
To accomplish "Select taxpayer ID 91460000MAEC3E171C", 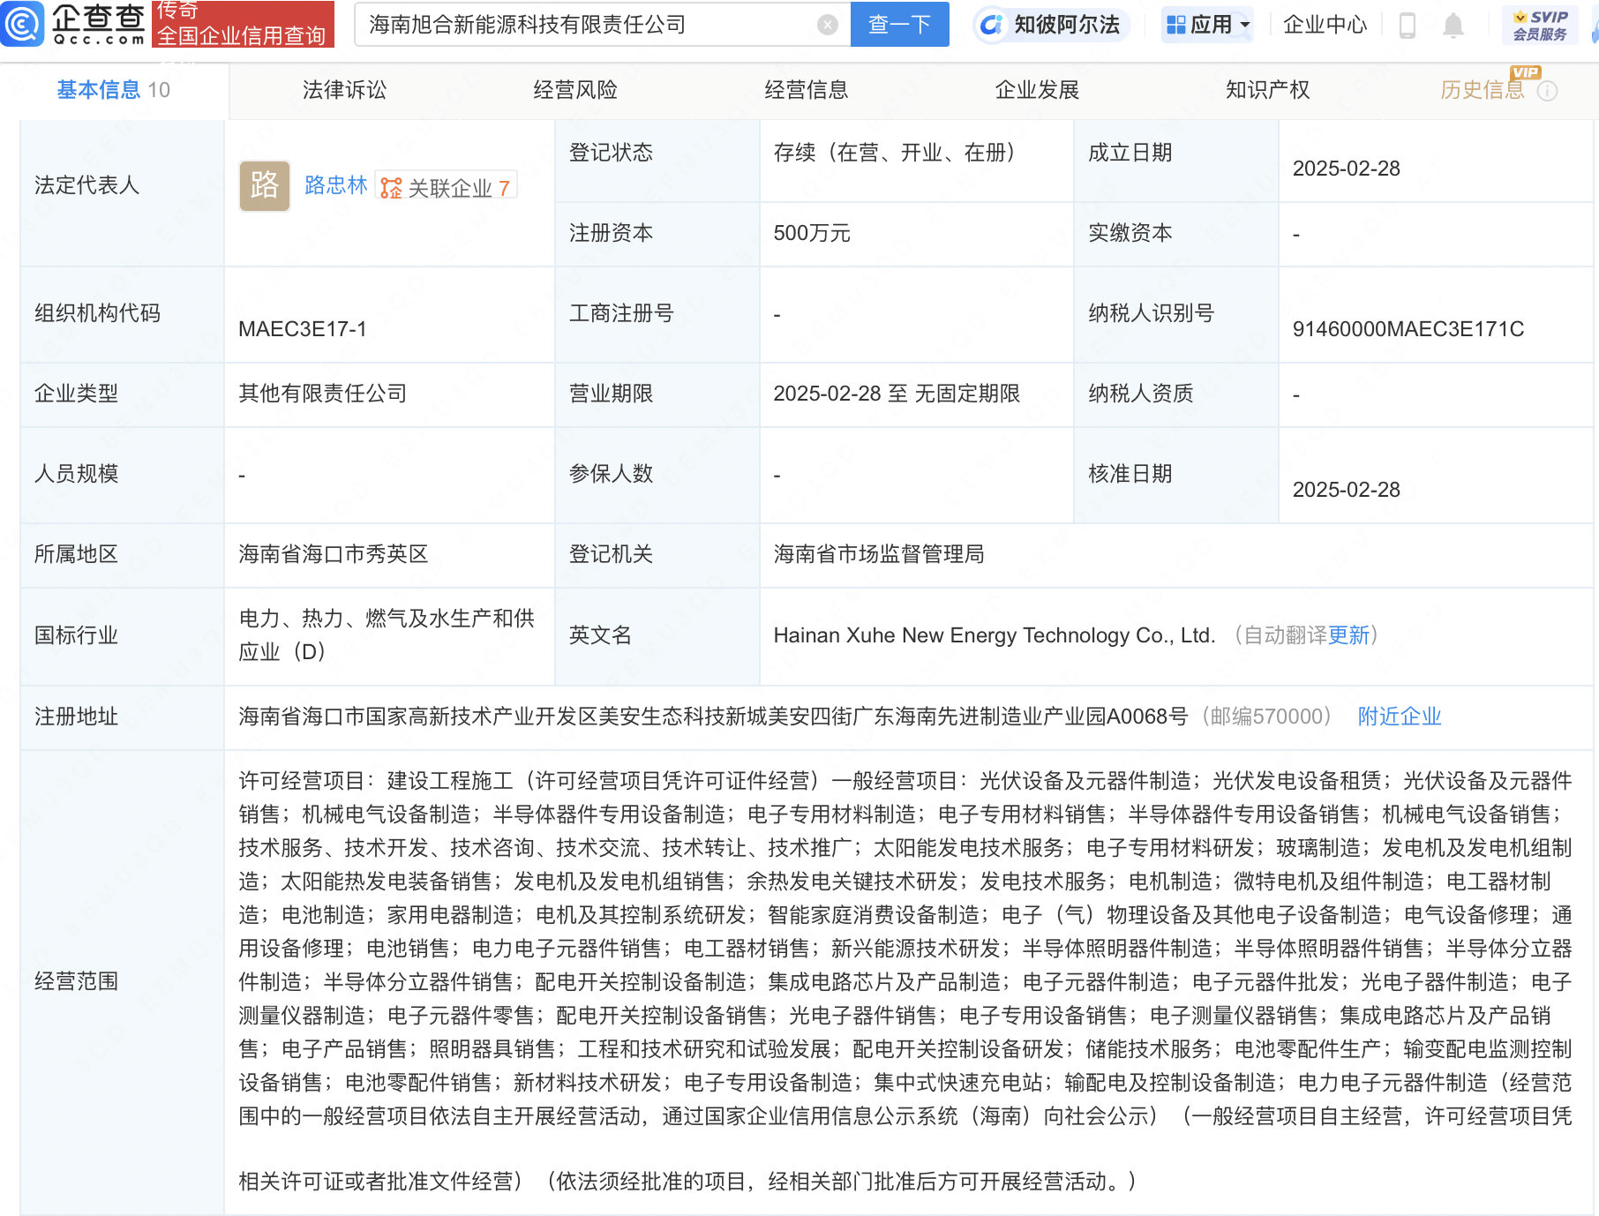I will coord(1408,329).
